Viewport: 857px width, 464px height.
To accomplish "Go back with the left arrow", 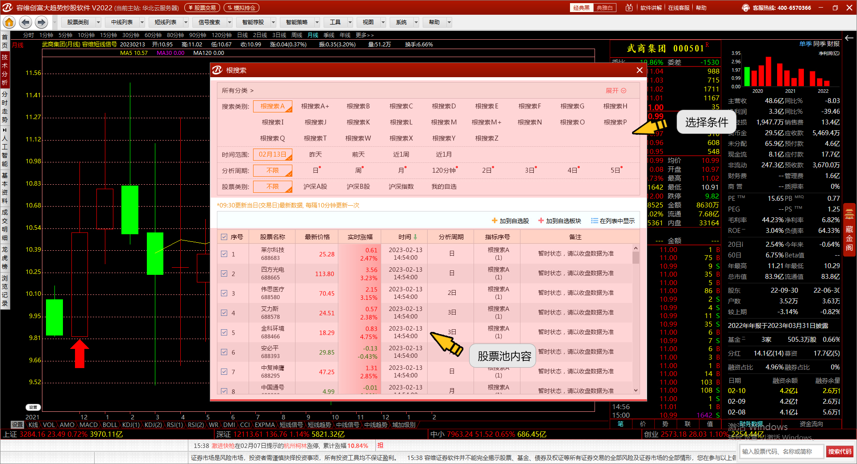I will (25, 22).
